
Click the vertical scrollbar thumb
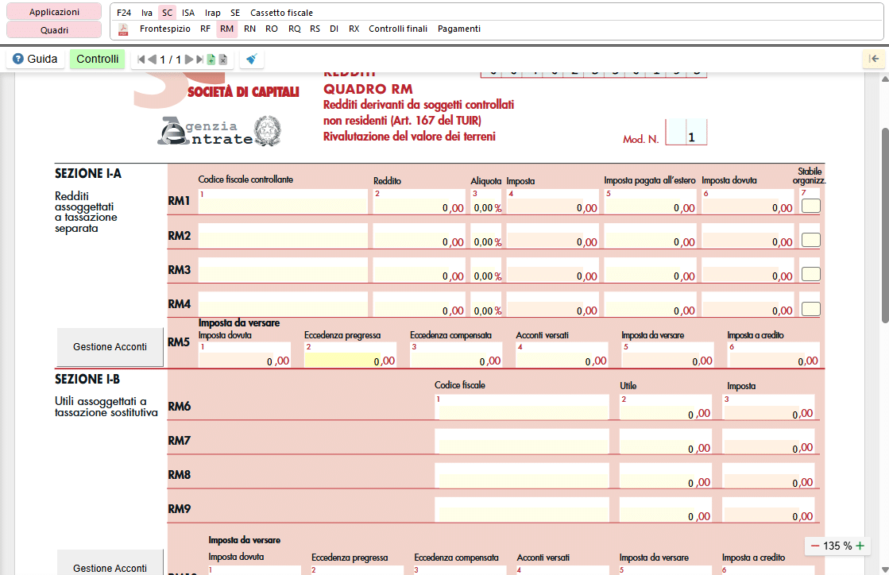[x=885, y=226]
